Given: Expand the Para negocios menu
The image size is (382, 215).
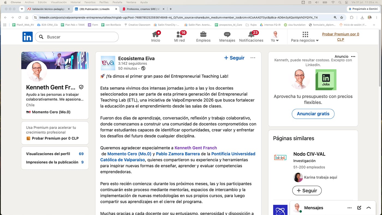Looking at the screenshot, I should tap(305, 37).
